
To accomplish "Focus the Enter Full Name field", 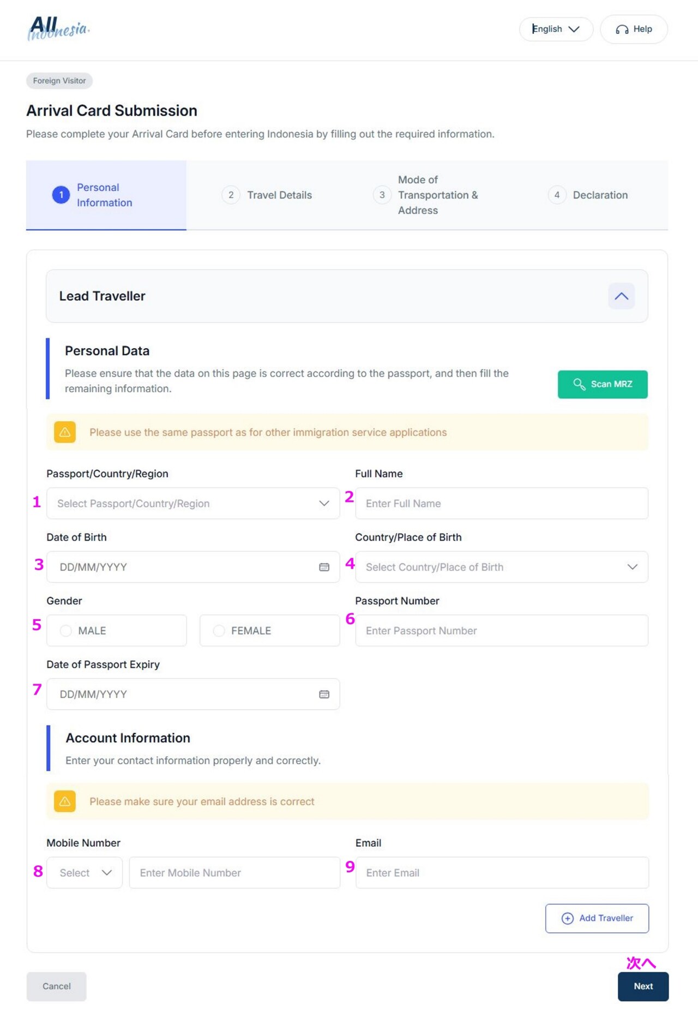I will [502, 504].
